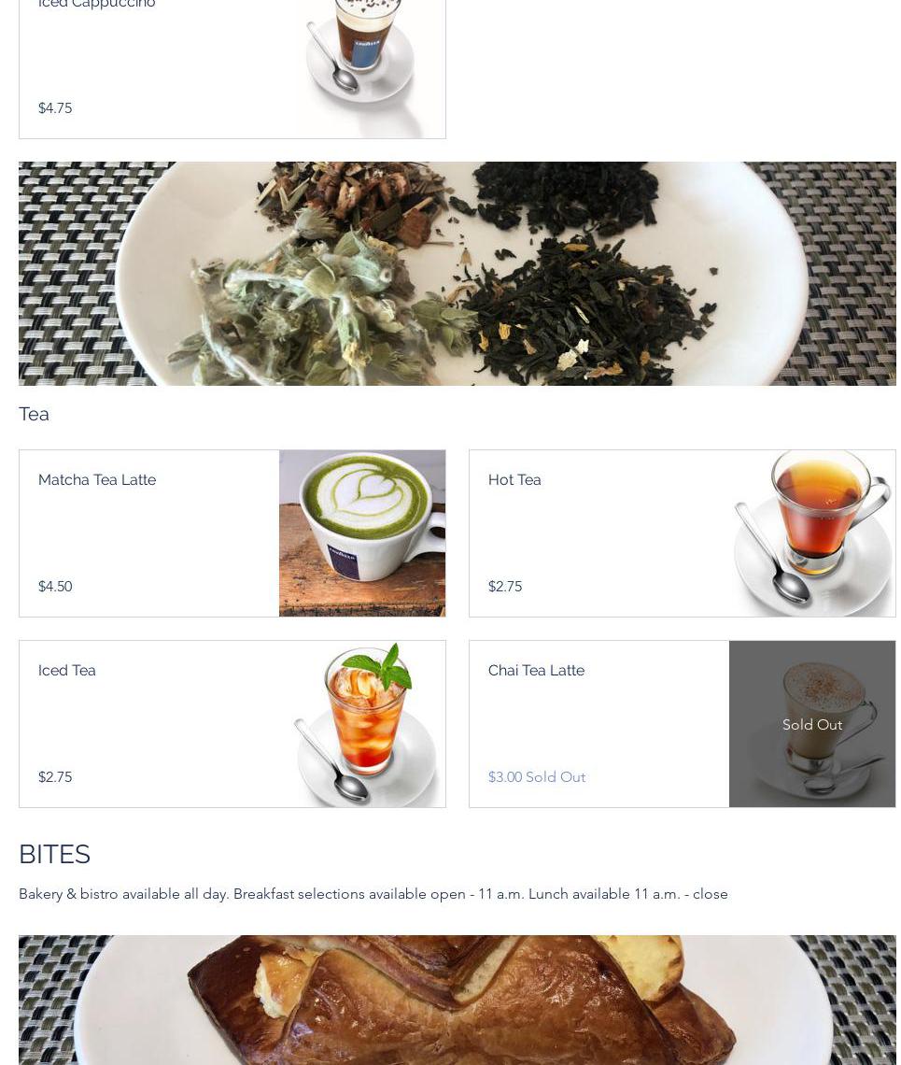
Task: Click the Iced Tea glass image
Action: point(362,724)
